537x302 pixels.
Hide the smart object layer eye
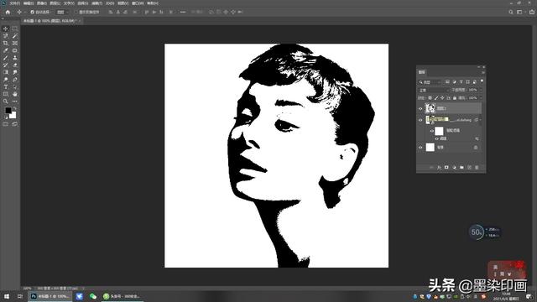pos(420,120)
